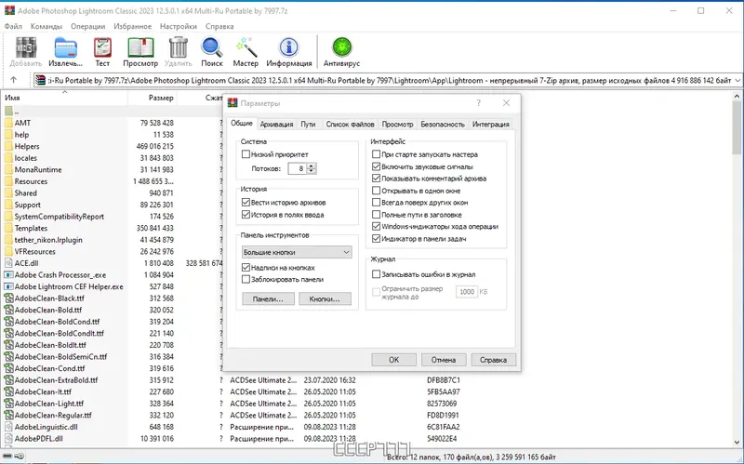This screenshot has height=464, width=744.
Task: Open the Просмотр toolbar icon
Action: click(140, 49)
